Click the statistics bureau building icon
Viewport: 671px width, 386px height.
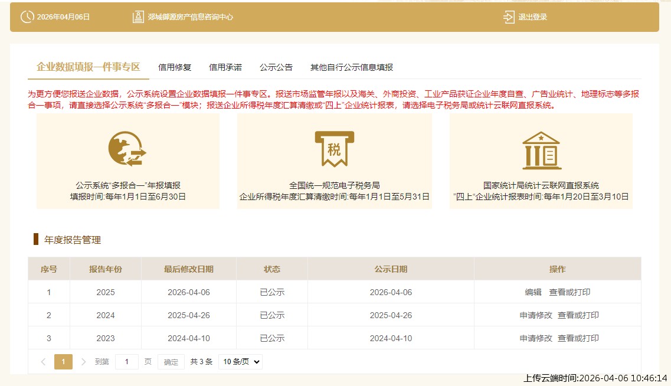tap(541, 148)
